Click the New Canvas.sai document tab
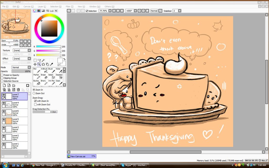The image size is (269, 168). (82, 156)
